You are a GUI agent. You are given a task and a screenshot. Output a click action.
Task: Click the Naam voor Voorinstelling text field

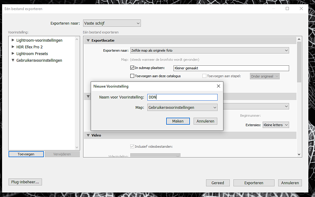182,97
